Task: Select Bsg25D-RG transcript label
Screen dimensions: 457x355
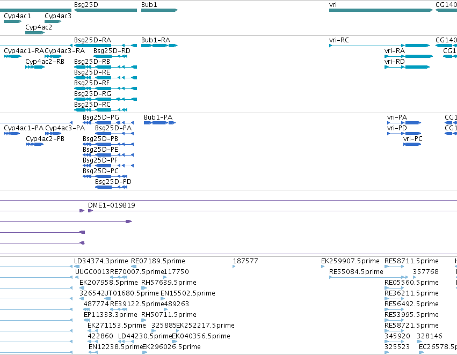Action: pos(92,94)
